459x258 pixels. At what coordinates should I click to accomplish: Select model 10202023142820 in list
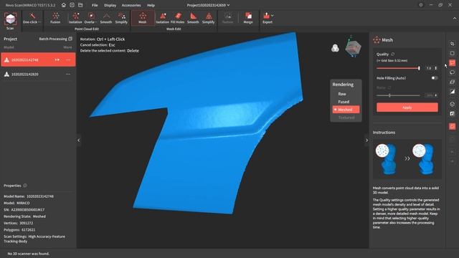[x=37, y=75]
